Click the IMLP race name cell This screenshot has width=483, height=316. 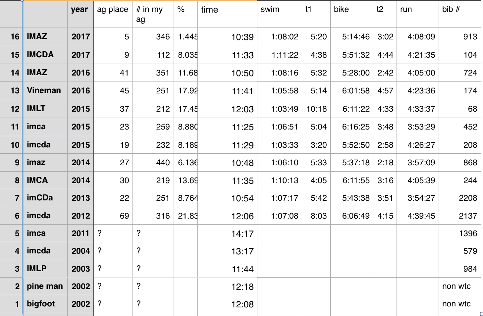(x=45, y=269)
